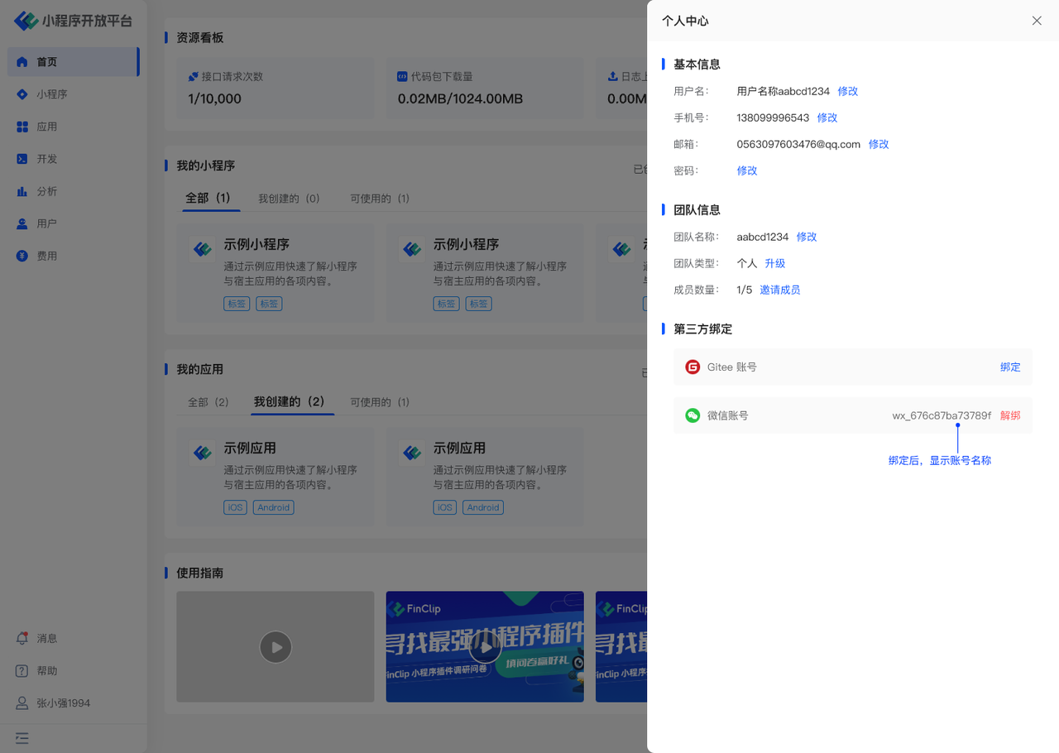This screenshot has width=1059, height=753.
Task: Play the first 使用指南 video
Action: (x=276, y=647)
